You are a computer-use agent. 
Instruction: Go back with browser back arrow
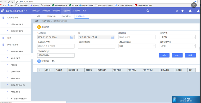1,2
